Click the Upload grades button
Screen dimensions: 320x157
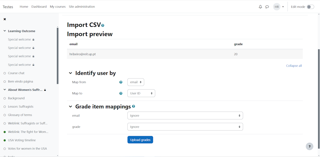(140, 140)
